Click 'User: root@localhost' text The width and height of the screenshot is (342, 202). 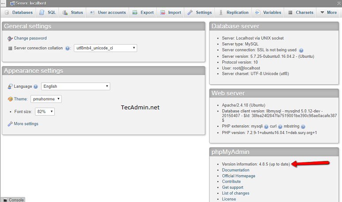click(x=241, y=68)
